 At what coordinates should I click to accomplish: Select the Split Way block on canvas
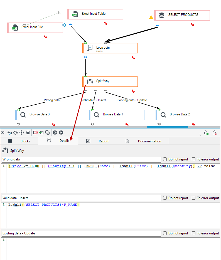click(110, 81)
